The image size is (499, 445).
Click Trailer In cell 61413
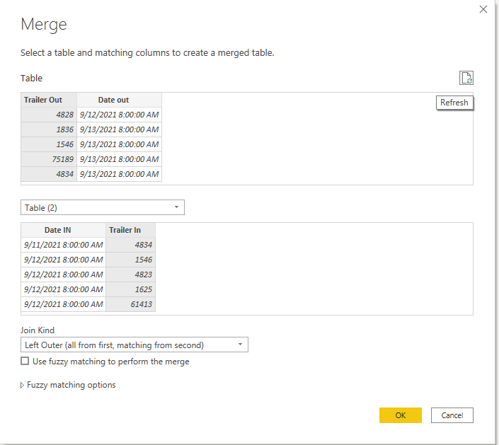[130, 304]
